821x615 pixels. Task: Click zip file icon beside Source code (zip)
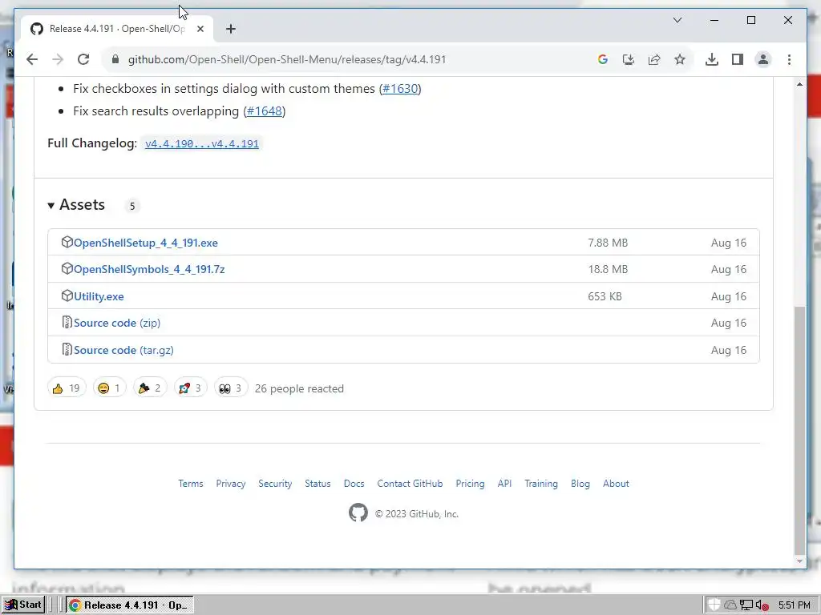[67, 322]
